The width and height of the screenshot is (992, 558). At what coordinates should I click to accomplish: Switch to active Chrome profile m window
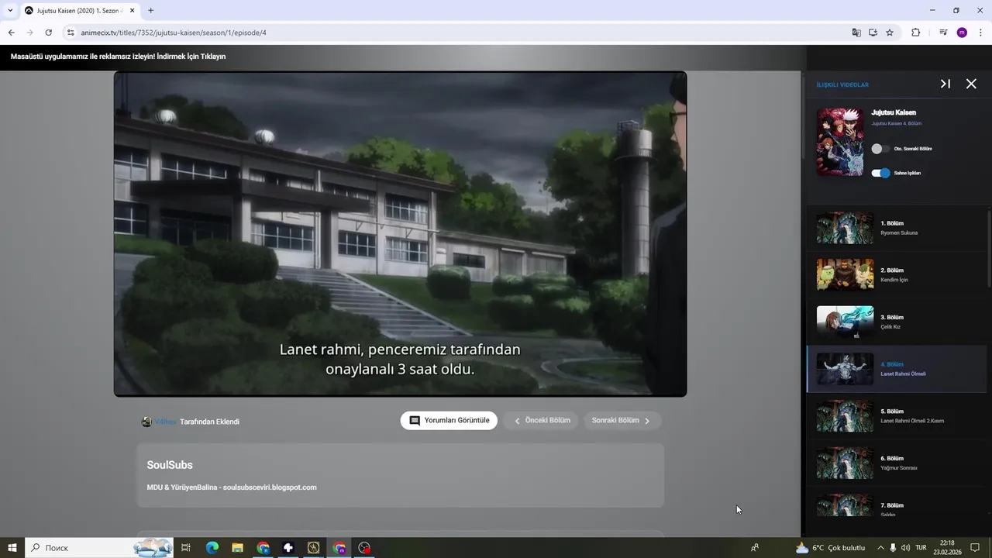coord(339,548)
